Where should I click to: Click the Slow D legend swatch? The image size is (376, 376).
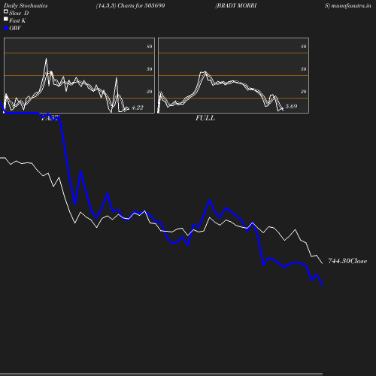click(6, 11)
